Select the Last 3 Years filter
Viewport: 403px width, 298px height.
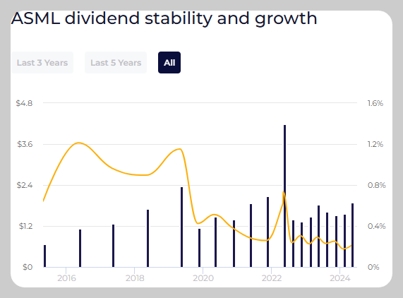coord(42,62)
